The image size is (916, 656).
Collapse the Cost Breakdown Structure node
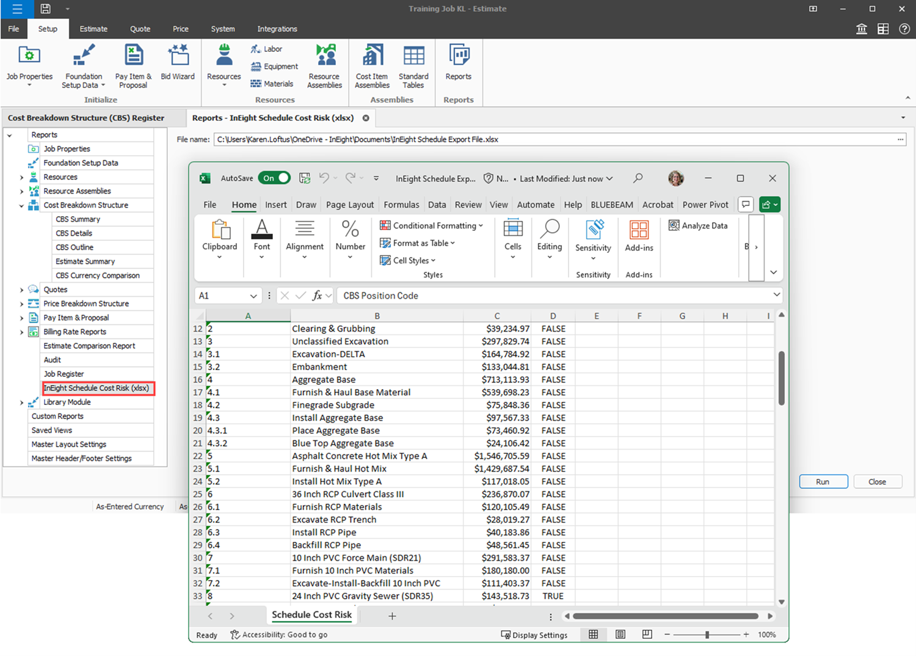[21, 206]
